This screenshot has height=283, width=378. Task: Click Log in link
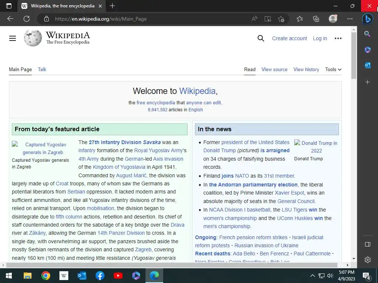(320, 38)
